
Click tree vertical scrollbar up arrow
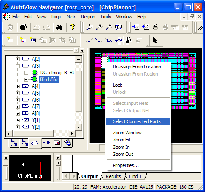[79, 59]
